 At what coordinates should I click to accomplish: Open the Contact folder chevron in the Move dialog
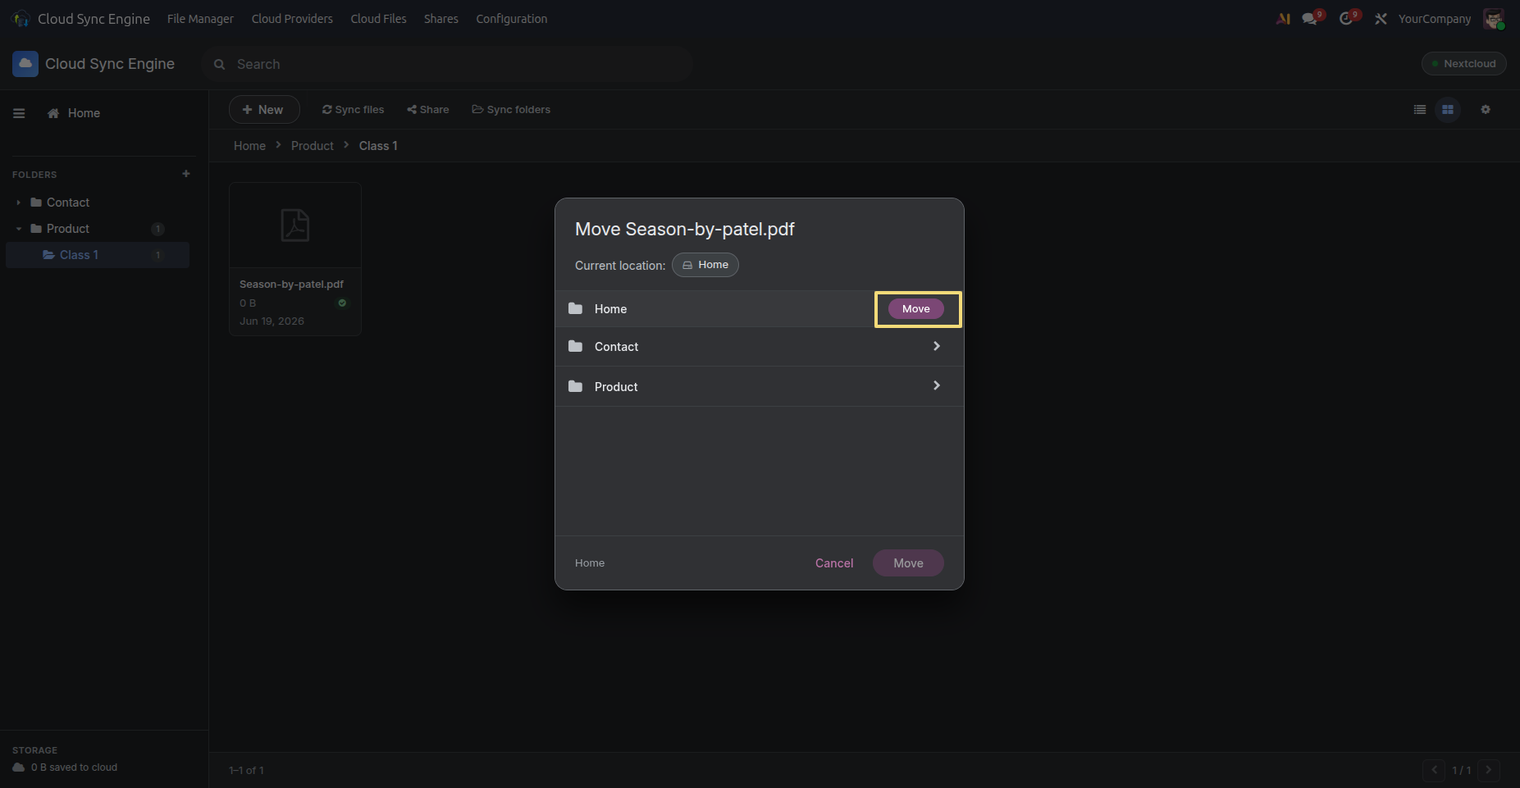(937, 346)
